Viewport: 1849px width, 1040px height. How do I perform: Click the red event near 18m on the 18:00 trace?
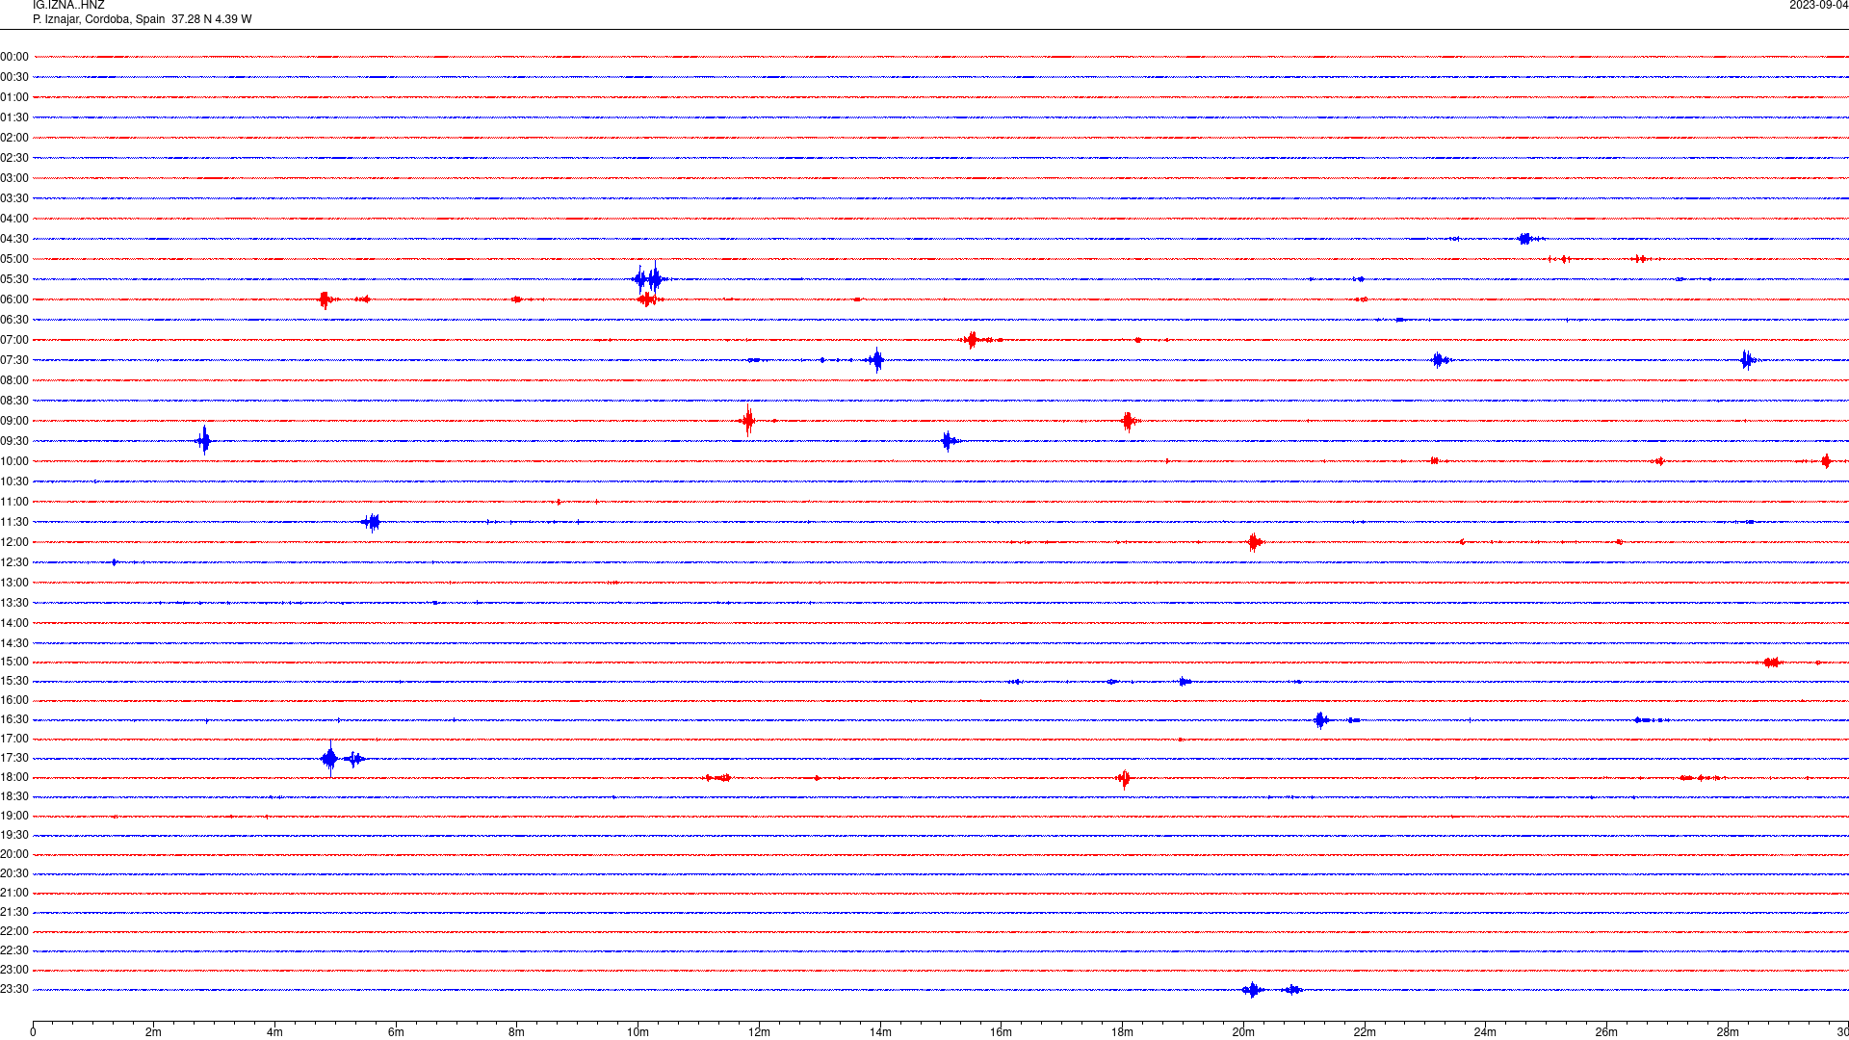pos(1123,778)
